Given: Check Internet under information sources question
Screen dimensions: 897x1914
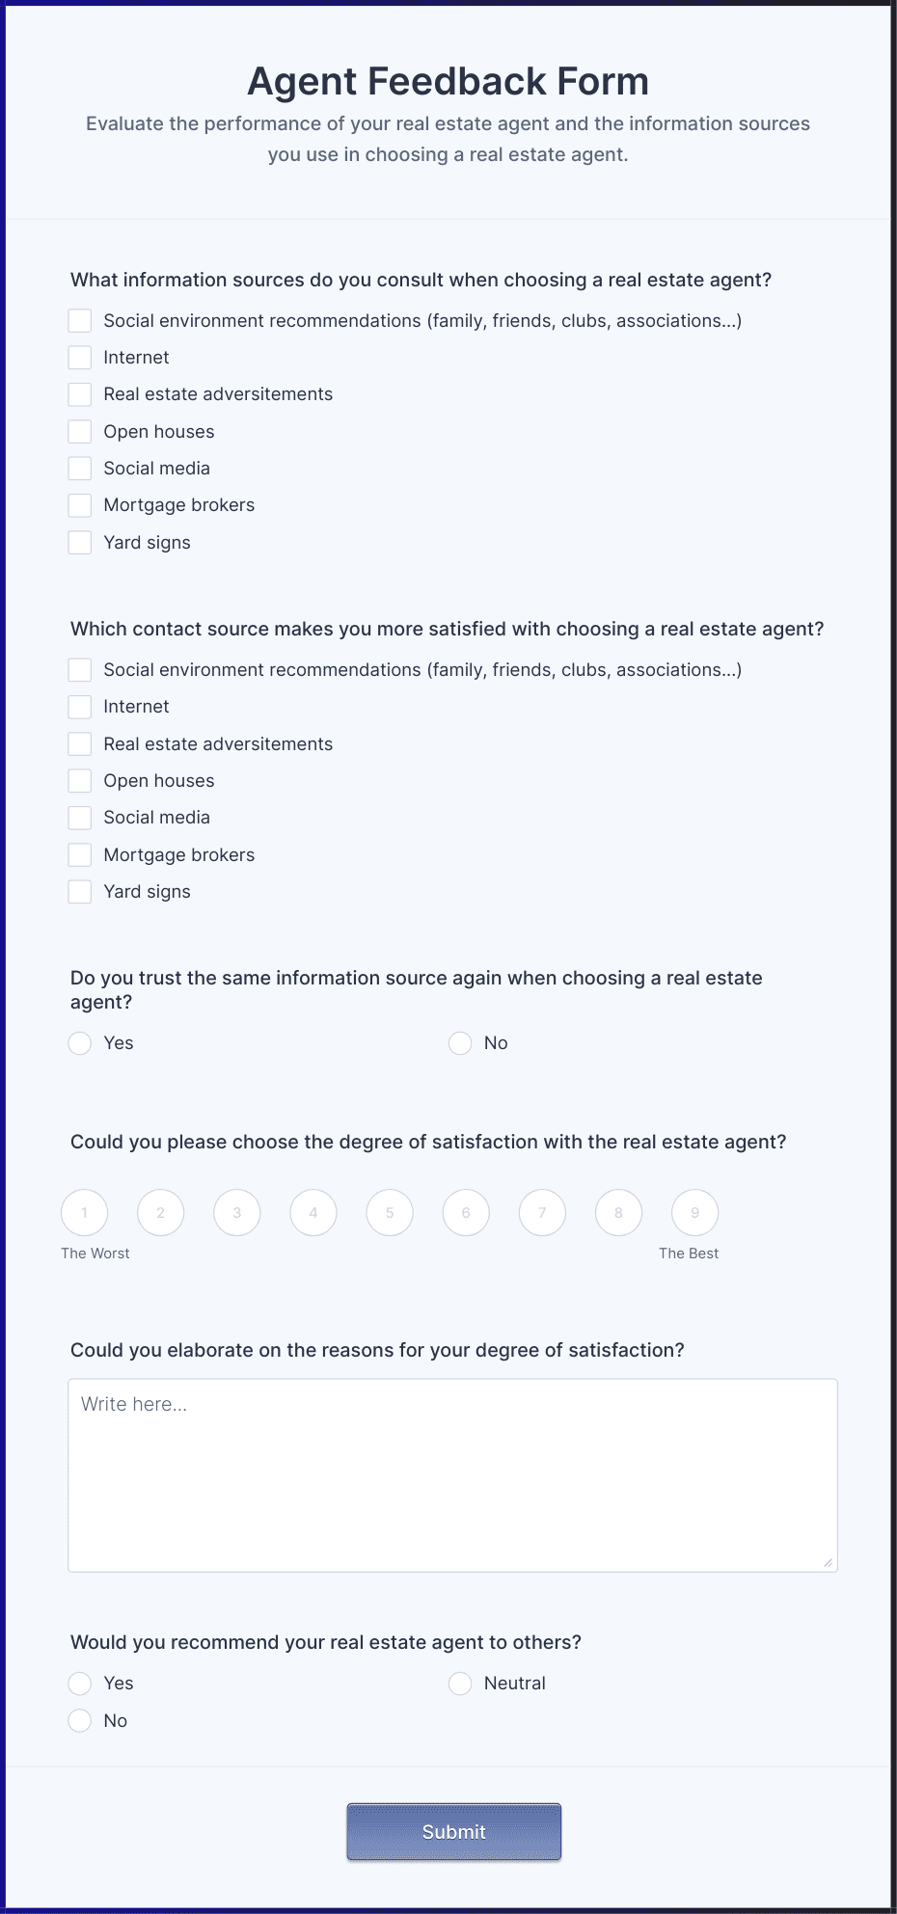Looking at the screenshot, I should point(80,358).
